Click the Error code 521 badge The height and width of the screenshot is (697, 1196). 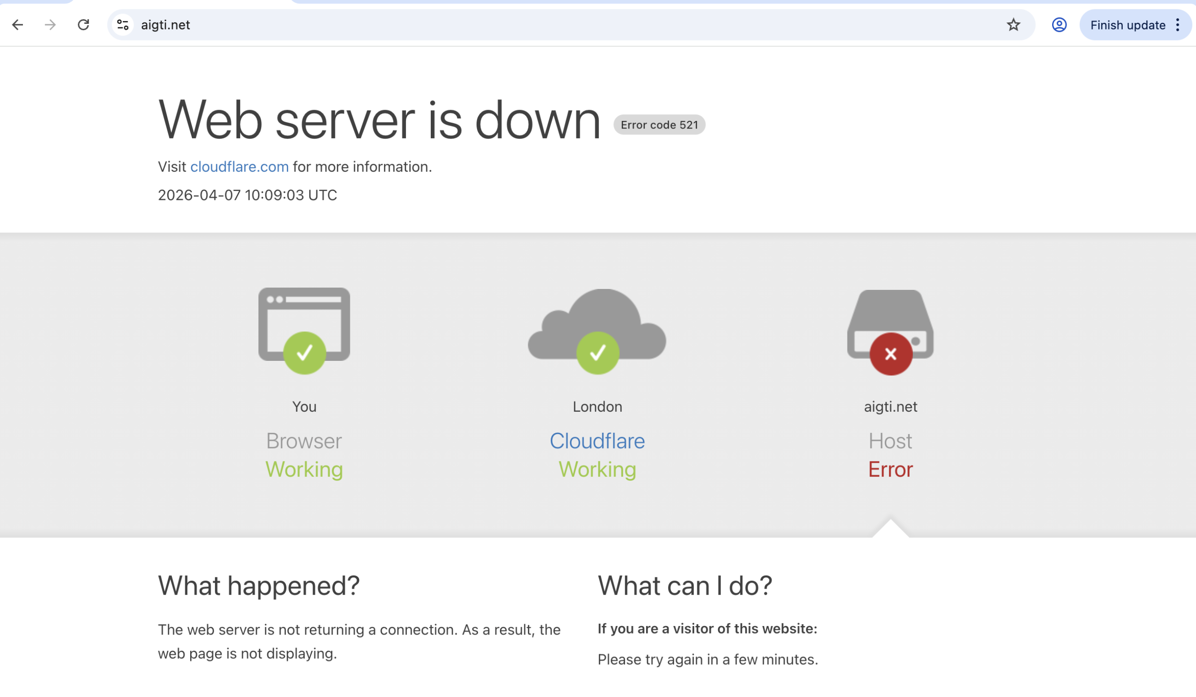coord(659,125)
